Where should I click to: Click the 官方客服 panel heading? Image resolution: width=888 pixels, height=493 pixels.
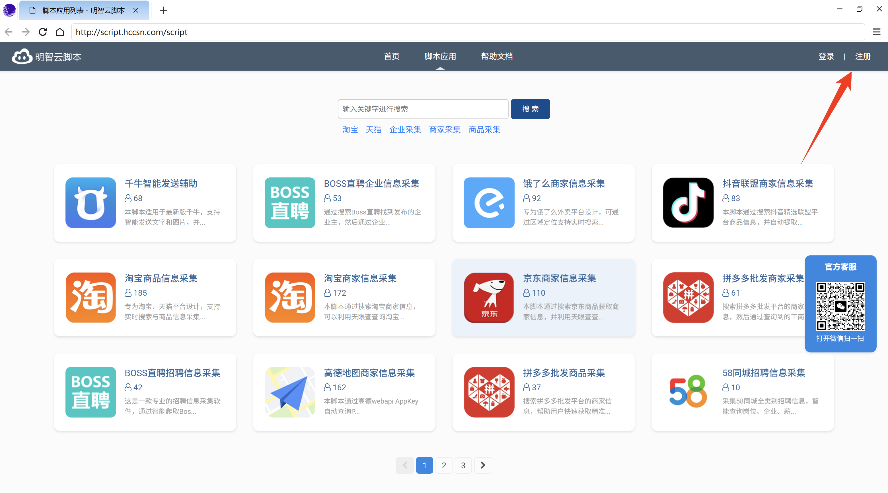(840, 267)
